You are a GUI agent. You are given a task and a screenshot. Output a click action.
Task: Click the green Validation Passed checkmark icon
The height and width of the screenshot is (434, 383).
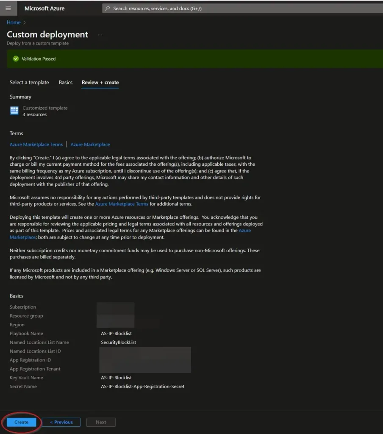pyautogui.click(x=16, y=59)
